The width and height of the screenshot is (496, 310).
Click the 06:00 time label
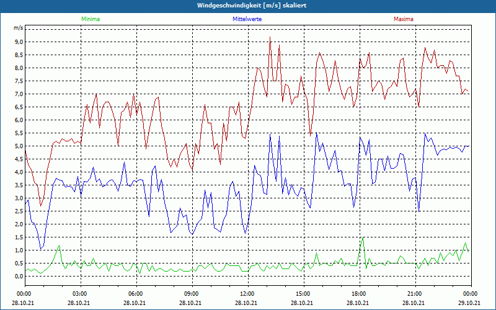pos(136,294)
